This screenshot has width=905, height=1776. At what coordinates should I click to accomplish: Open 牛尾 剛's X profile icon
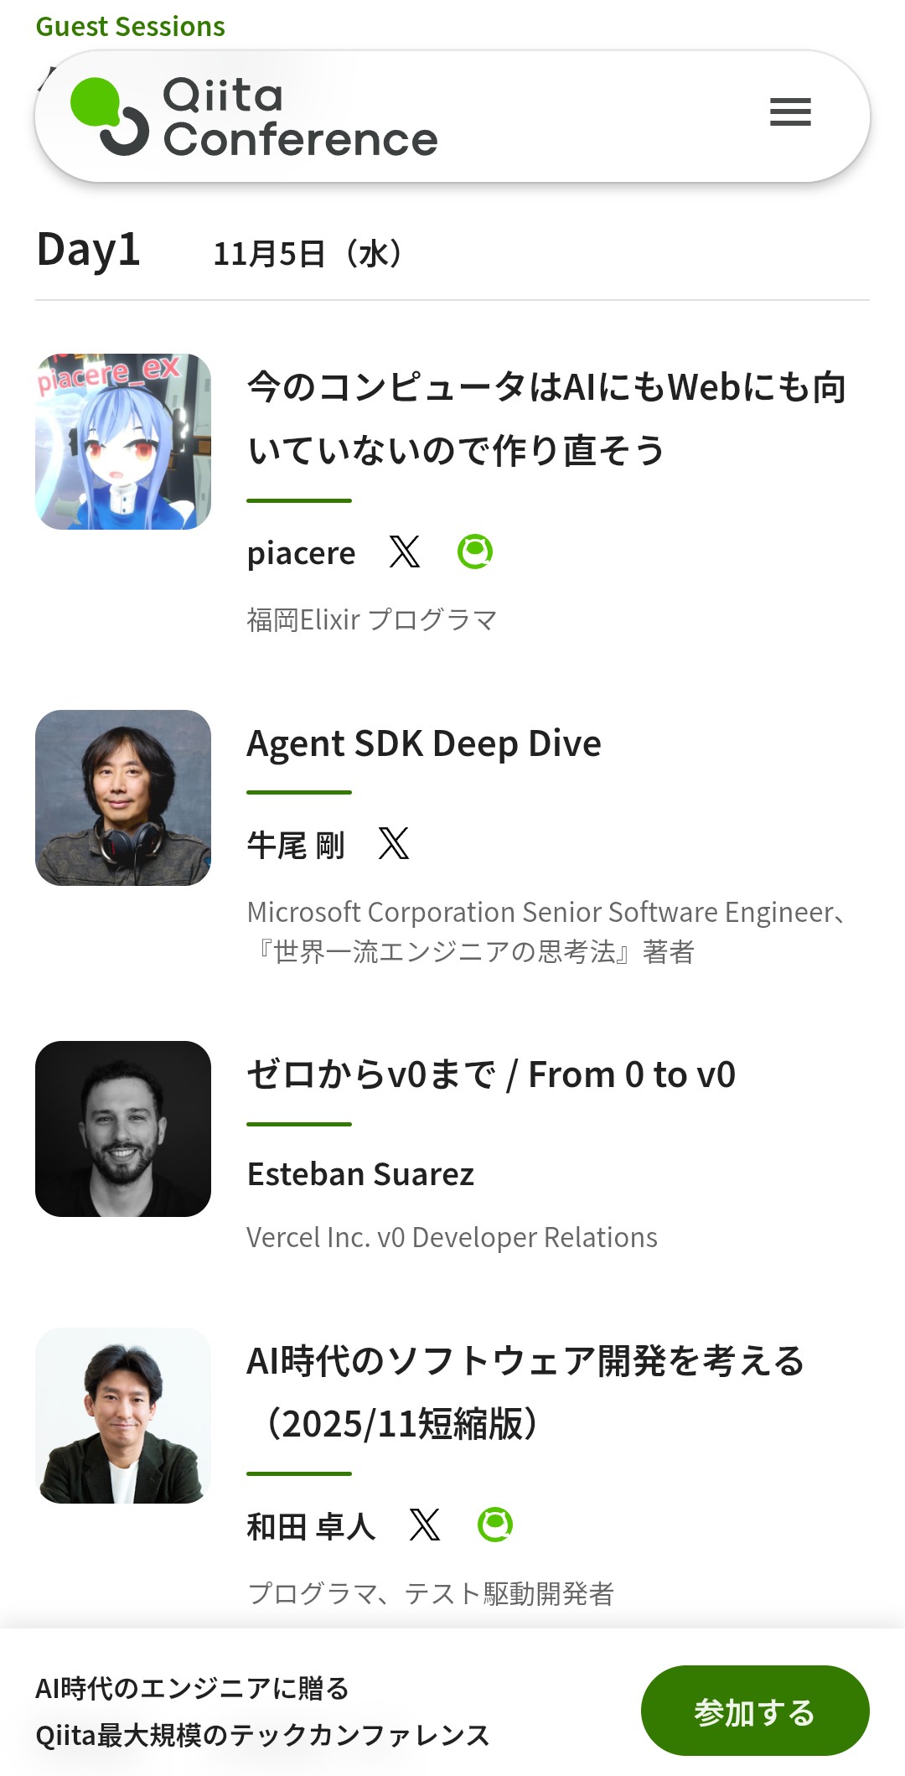coord(393,844)
